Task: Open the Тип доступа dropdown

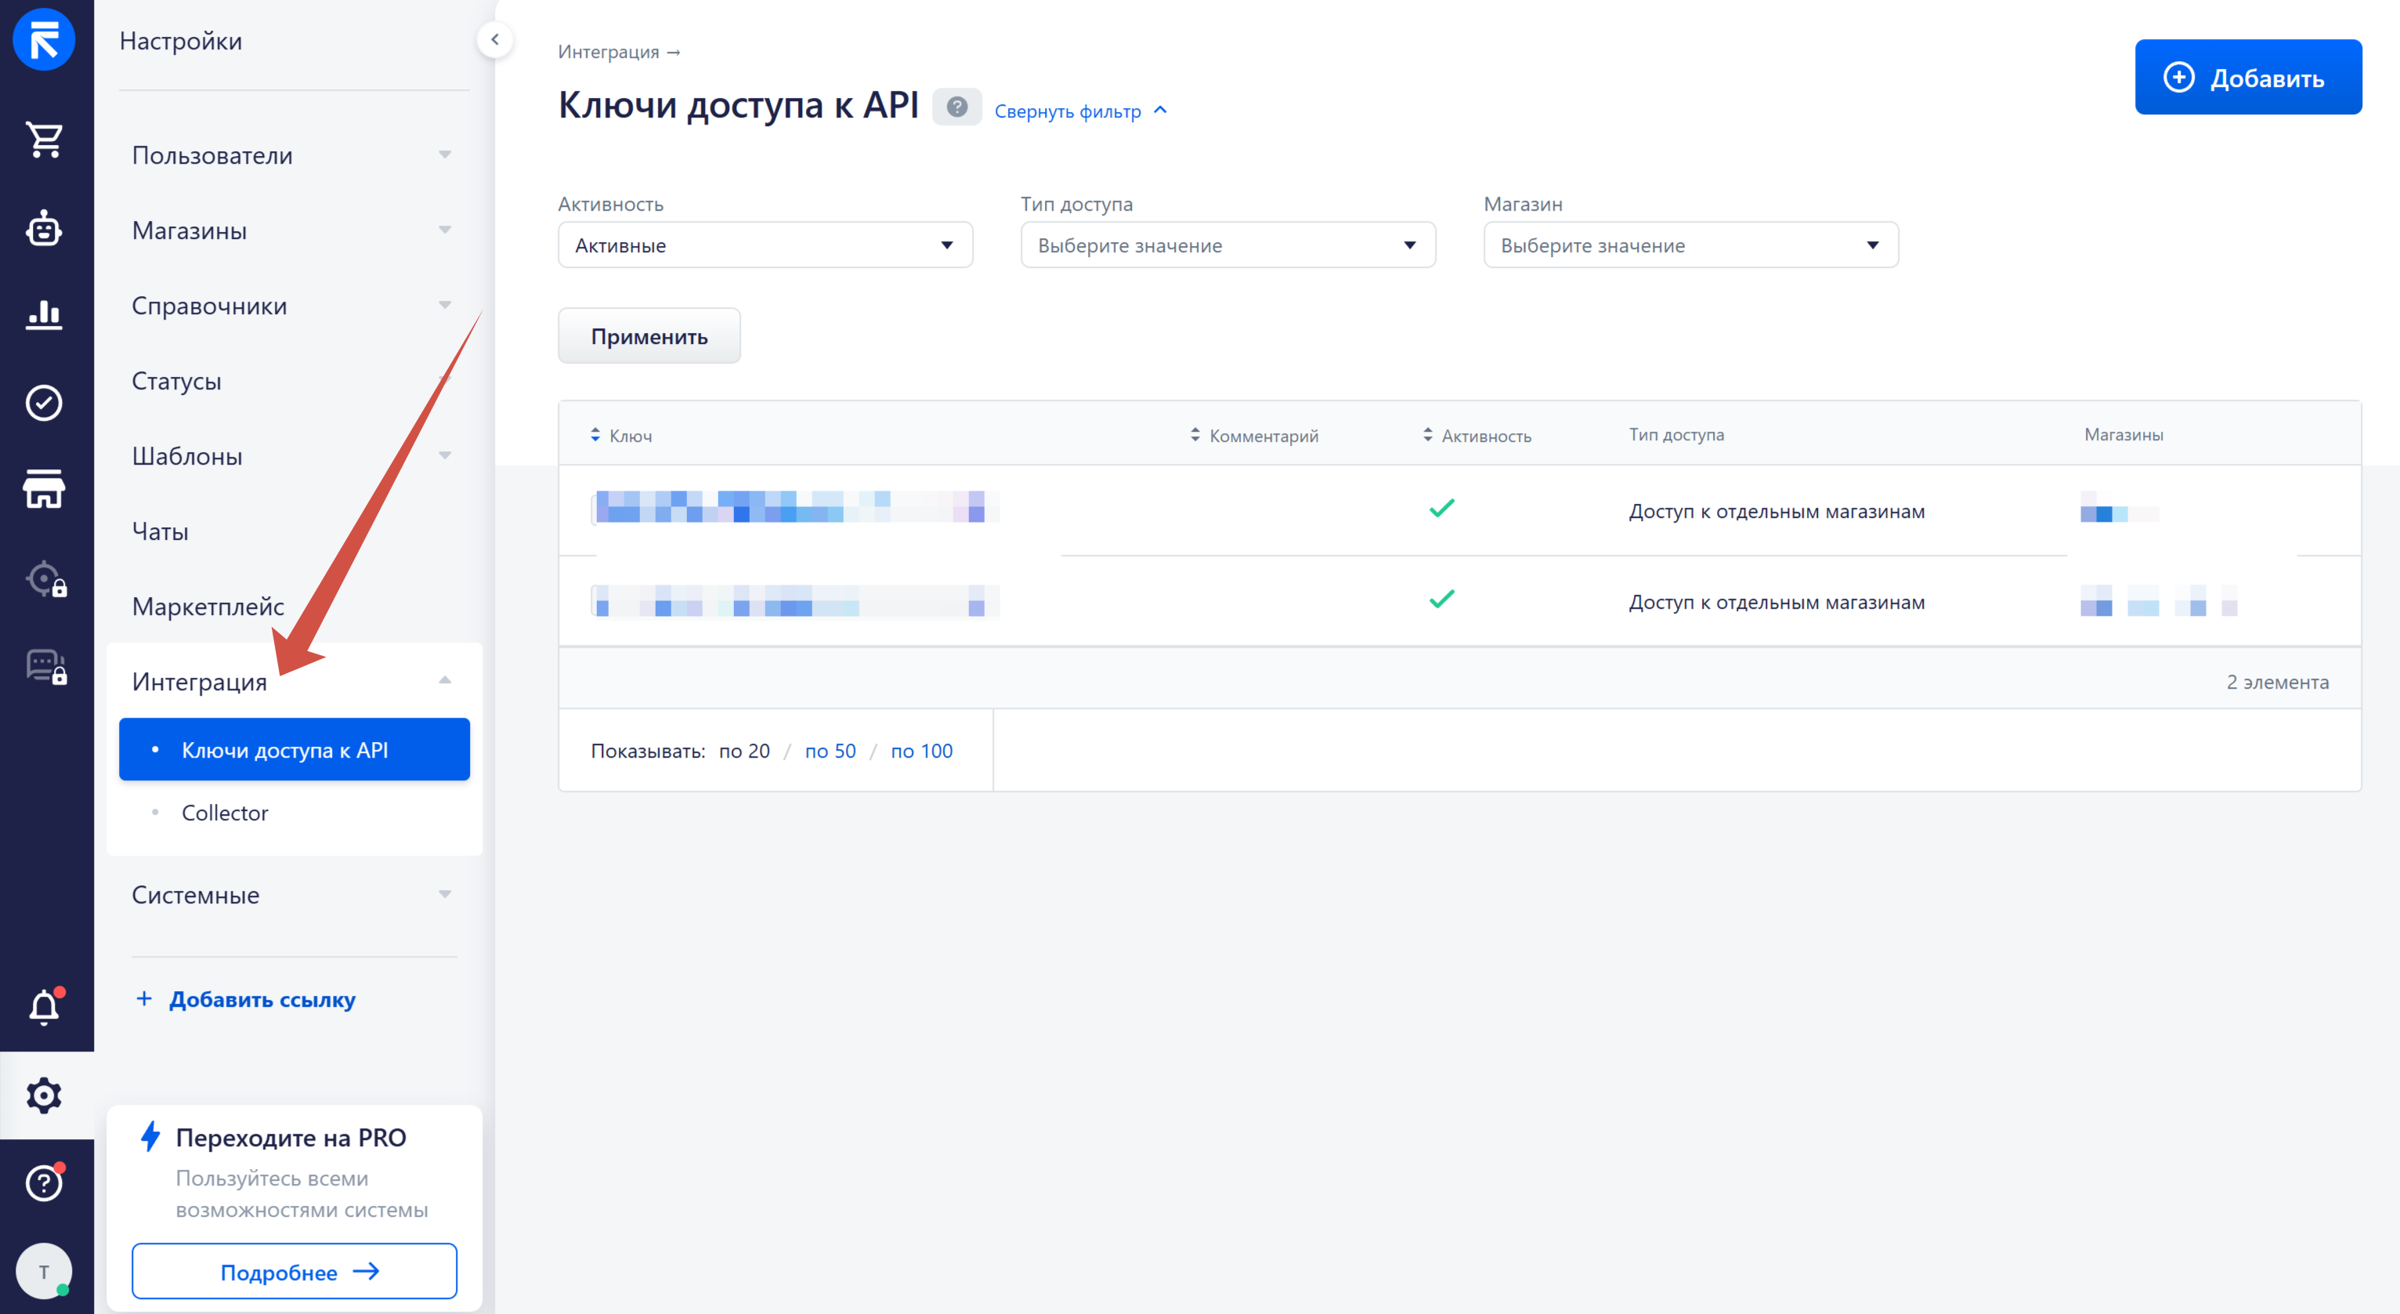Action: coord(1227,245)
